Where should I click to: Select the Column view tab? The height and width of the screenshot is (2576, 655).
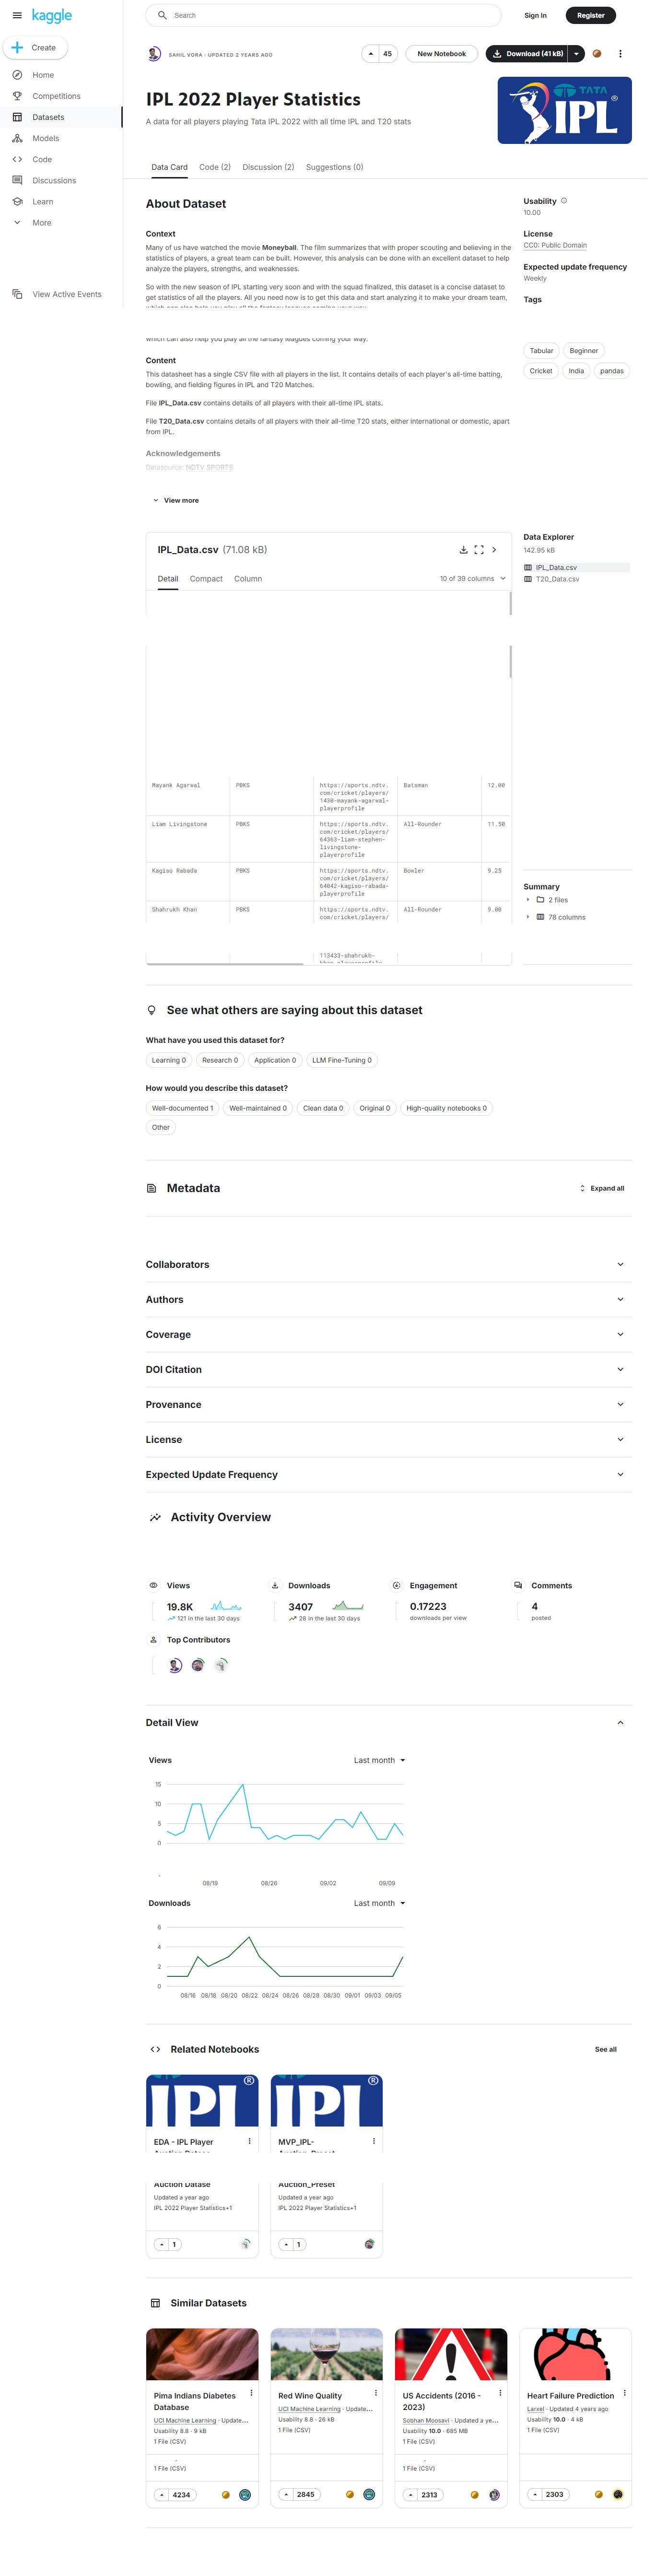[248, 579]
